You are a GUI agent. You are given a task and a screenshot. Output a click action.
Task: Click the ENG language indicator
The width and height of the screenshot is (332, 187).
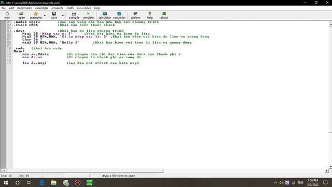pos(300,182)
